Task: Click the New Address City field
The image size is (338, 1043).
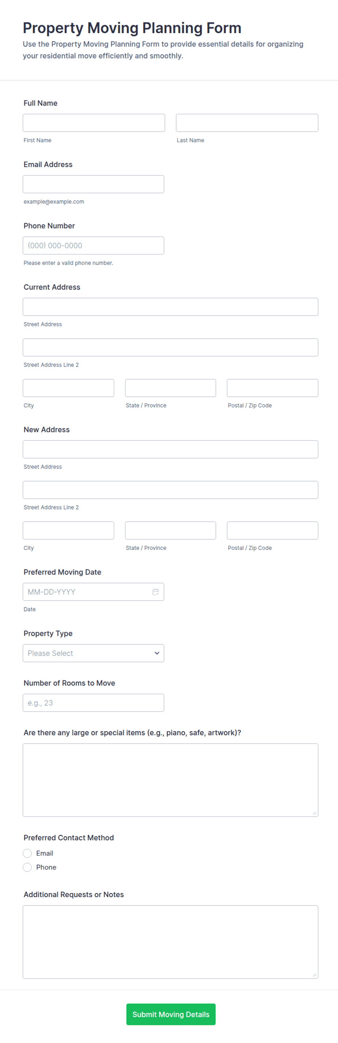Action: (x=68, y=530)
